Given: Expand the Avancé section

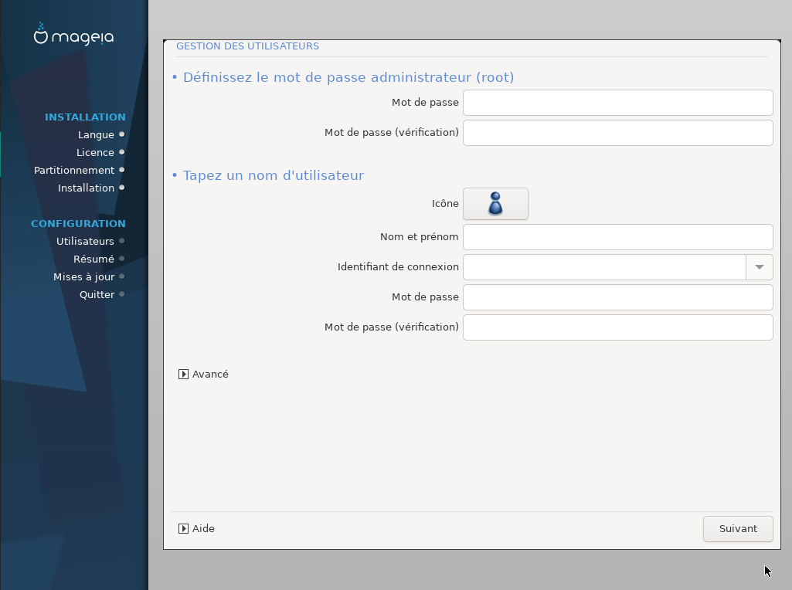Looking at the screenshot, I should tap(183, 374).
